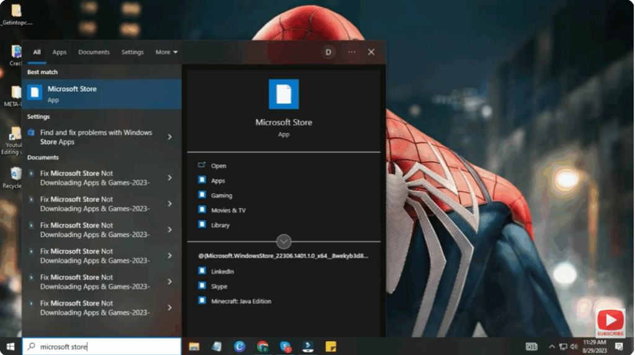Screen dimensions: 635x355
Task: Open Skype from the taskbar
Action: click(x=285, y=346)
